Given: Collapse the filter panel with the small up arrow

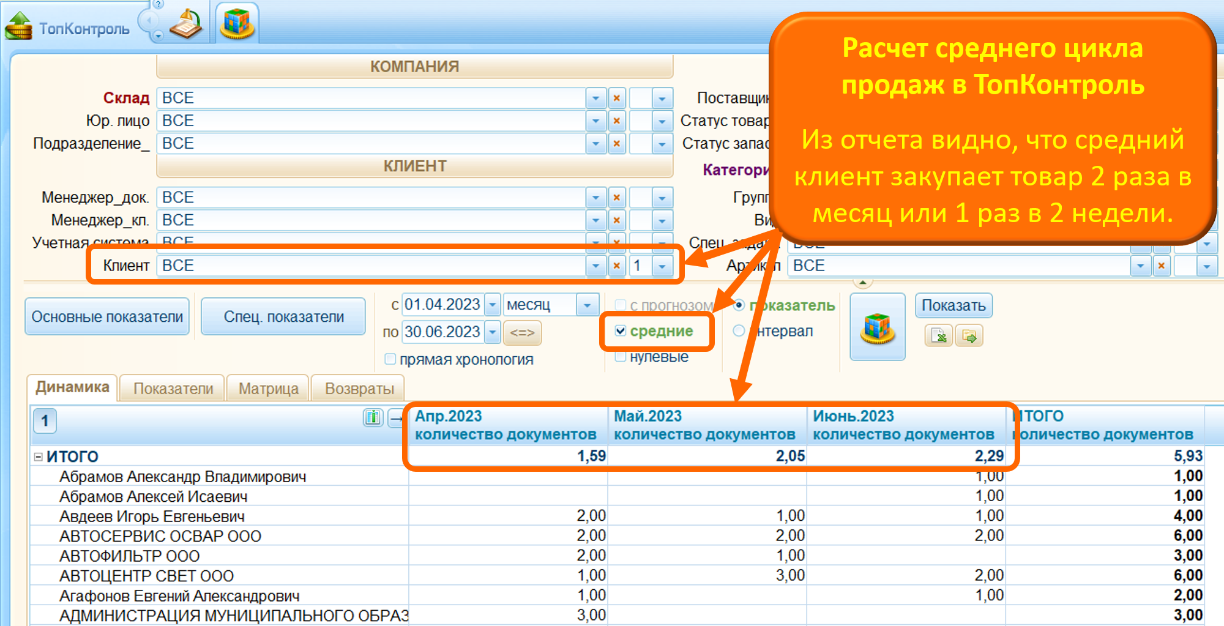Looking at the screenshot, I should pyautogui.click(x=862, y=283).
